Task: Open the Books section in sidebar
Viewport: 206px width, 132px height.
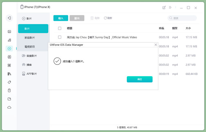Action: 9,74
